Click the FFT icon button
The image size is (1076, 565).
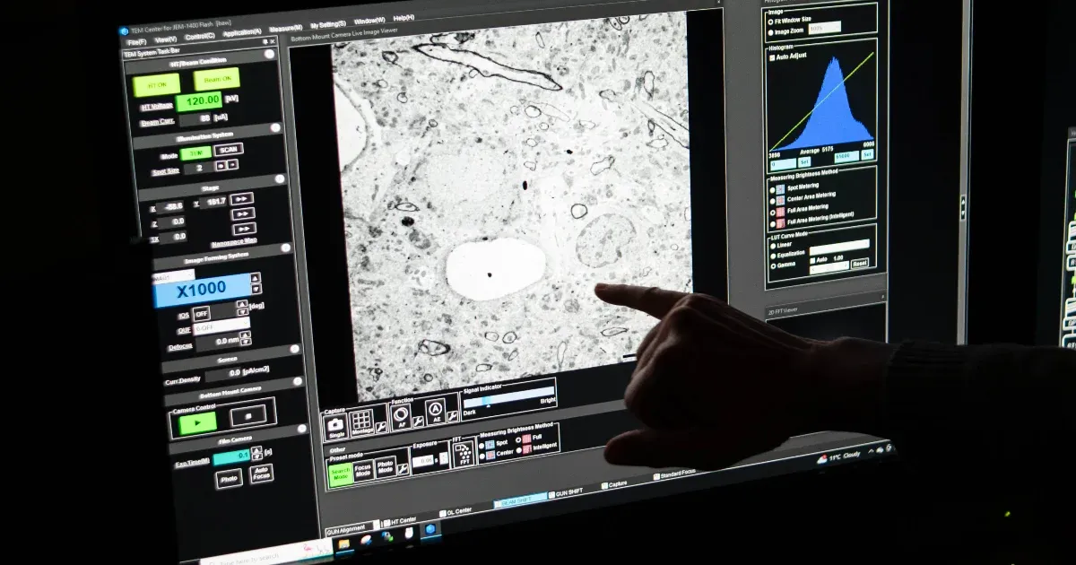click(464, 453)
